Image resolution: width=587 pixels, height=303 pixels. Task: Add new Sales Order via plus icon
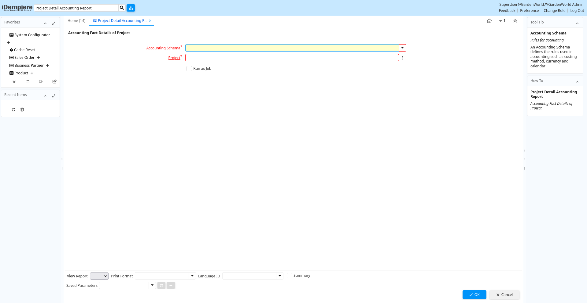point(39,58)
